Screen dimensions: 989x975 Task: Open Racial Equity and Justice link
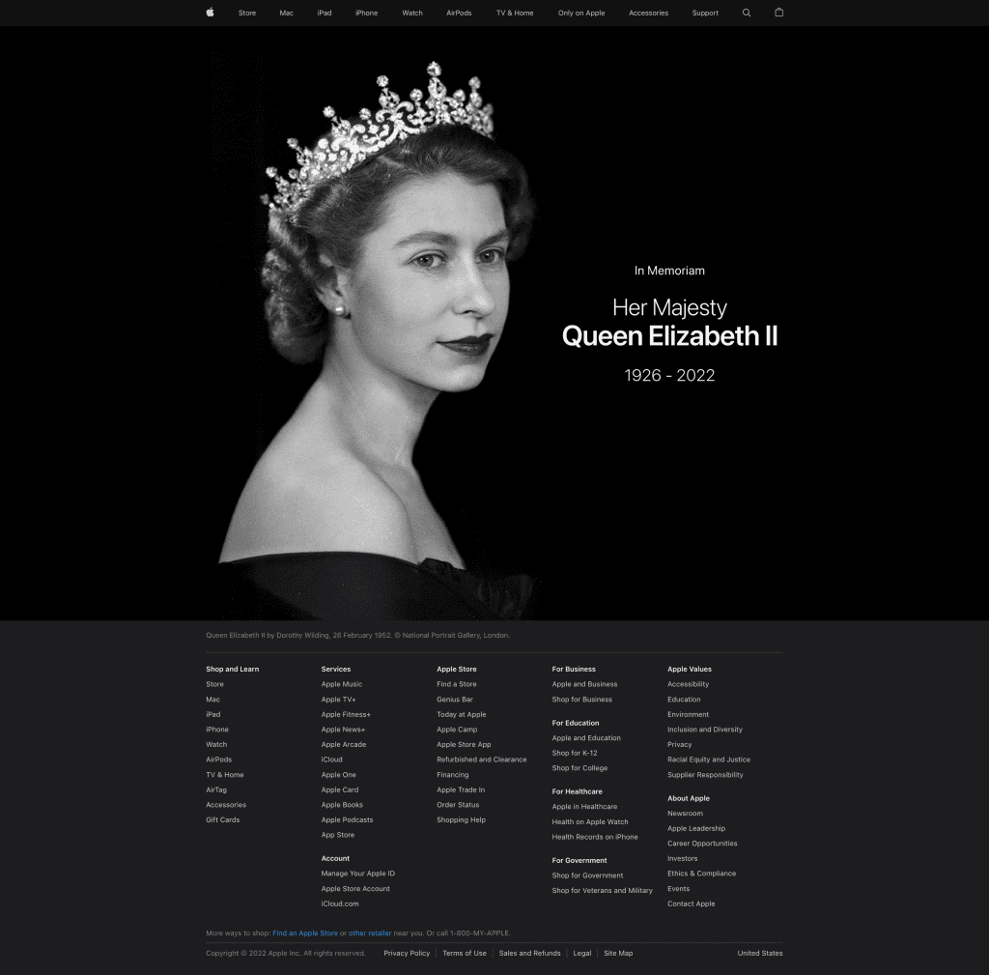709,760
